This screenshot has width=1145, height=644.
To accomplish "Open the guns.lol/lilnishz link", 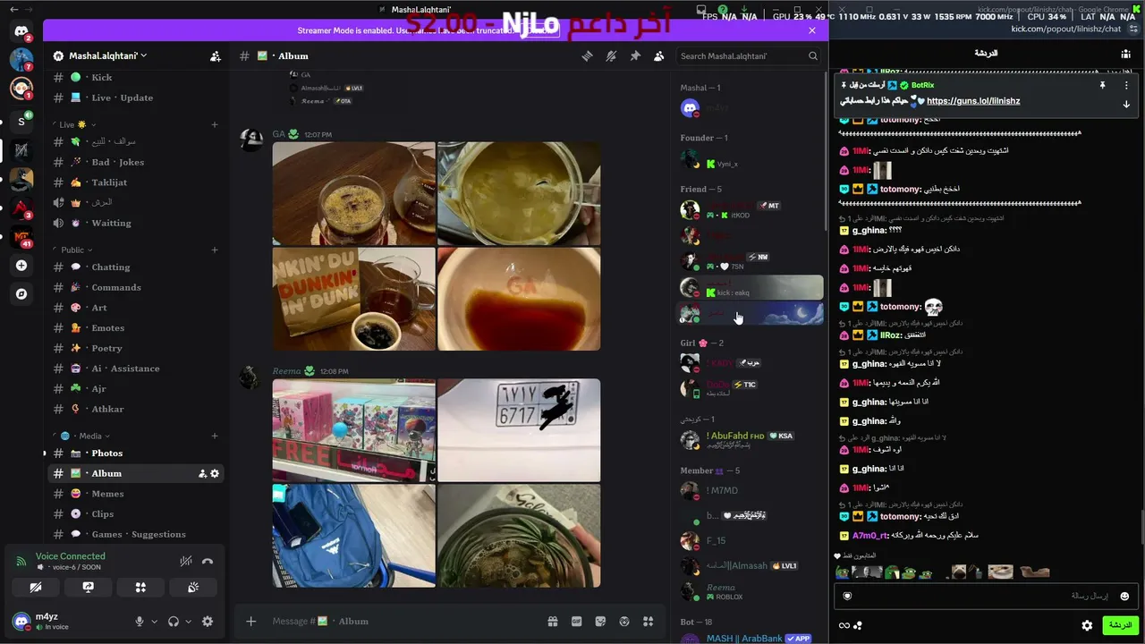I will 973,101.
